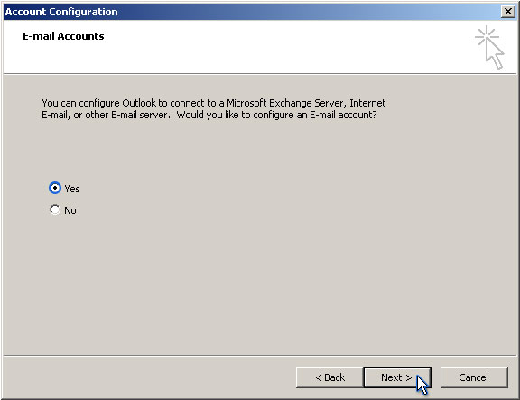Click the words "Microsoft Exchange Server"
520x400 pixels.
coord(285,103)
